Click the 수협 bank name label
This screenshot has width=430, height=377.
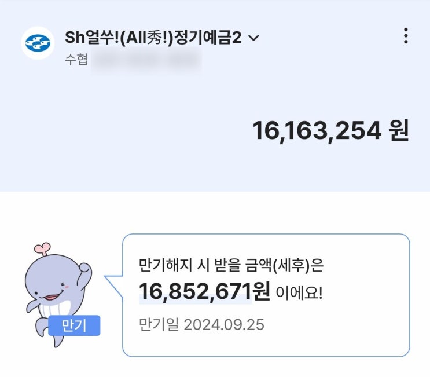click(76, 60)
